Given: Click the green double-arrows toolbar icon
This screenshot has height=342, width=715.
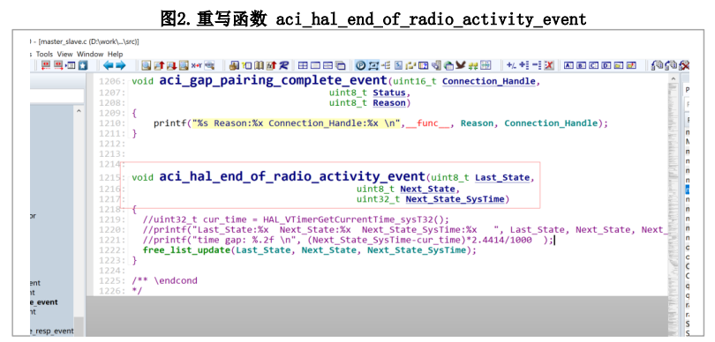Looking at the screenshot, I should click(473, 65).
